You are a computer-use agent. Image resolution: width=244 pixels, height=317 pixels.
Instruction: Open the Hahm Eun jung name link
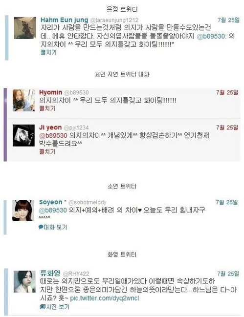(65, 20)
